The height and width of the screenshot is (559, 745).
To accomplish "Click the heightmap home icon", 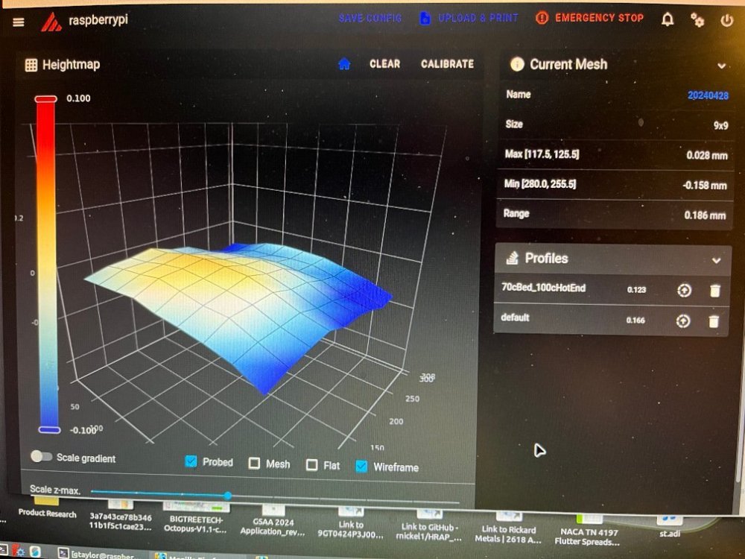I will pyautogui.click(x=344, y=63).
